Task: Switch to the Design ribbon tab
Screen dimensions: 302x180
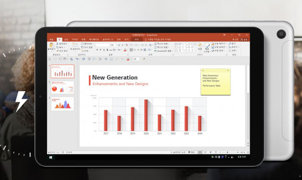Action: click(x=75, y=39)
